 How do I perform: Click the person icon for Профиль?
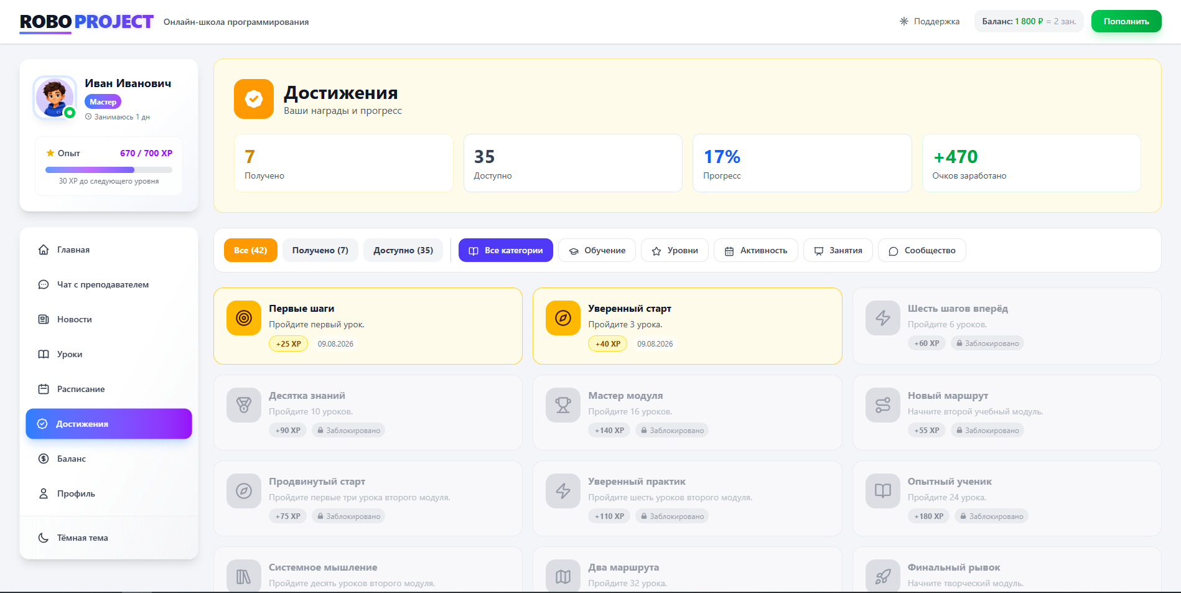pyautogui.click(x=44, y=493)
